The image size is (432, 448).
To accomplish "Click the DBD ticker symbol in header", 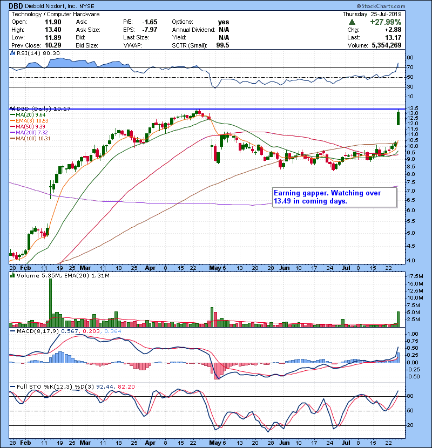I will (x=16, y=6).
